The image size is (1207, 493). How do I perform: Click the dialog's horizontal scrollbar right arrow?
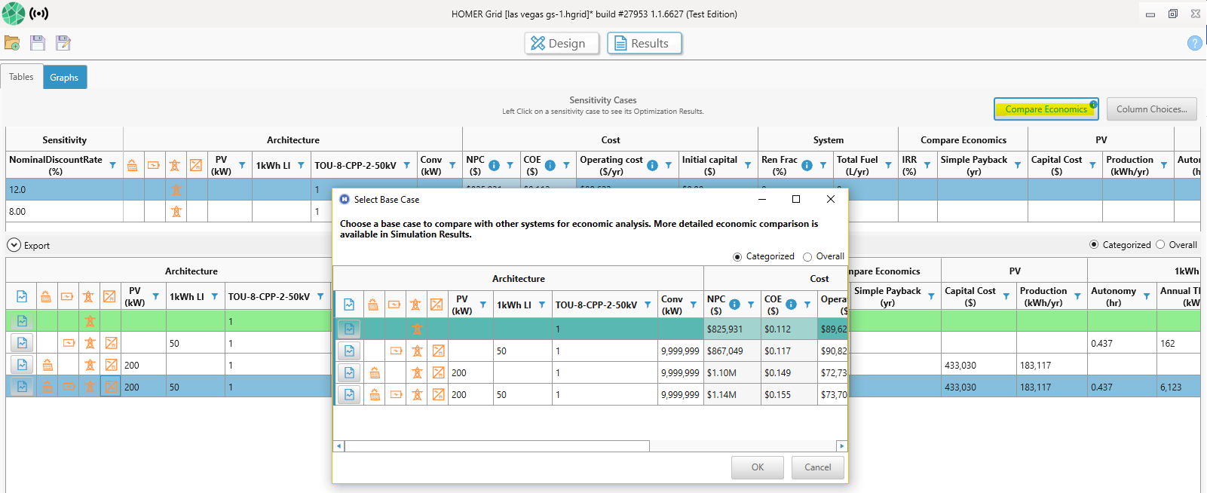[841, 446]
